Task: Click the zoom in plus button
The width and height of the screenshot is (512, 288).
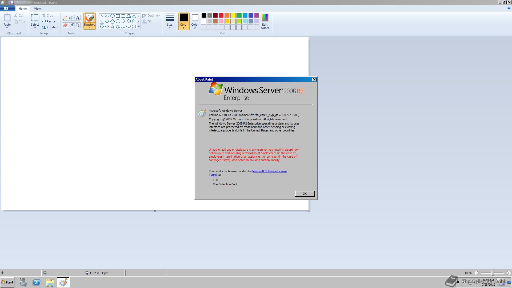Action: [509, 273]
